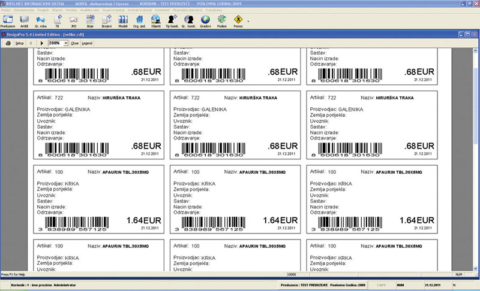
Task: Open the Podaci menu
Action: click(6, 10)
